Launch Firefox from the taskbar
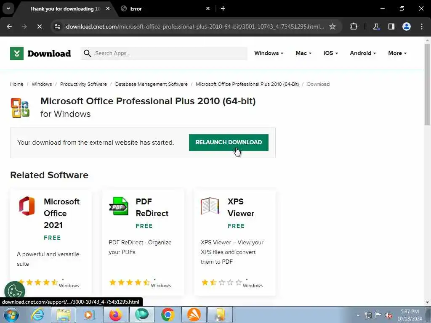 115,315
